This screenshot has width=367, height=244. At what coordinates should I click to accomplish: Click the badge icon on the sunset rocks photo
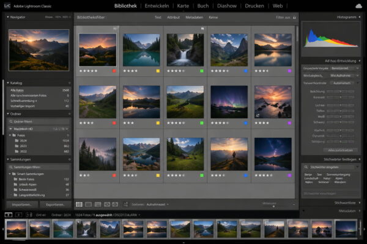(258, 115)
